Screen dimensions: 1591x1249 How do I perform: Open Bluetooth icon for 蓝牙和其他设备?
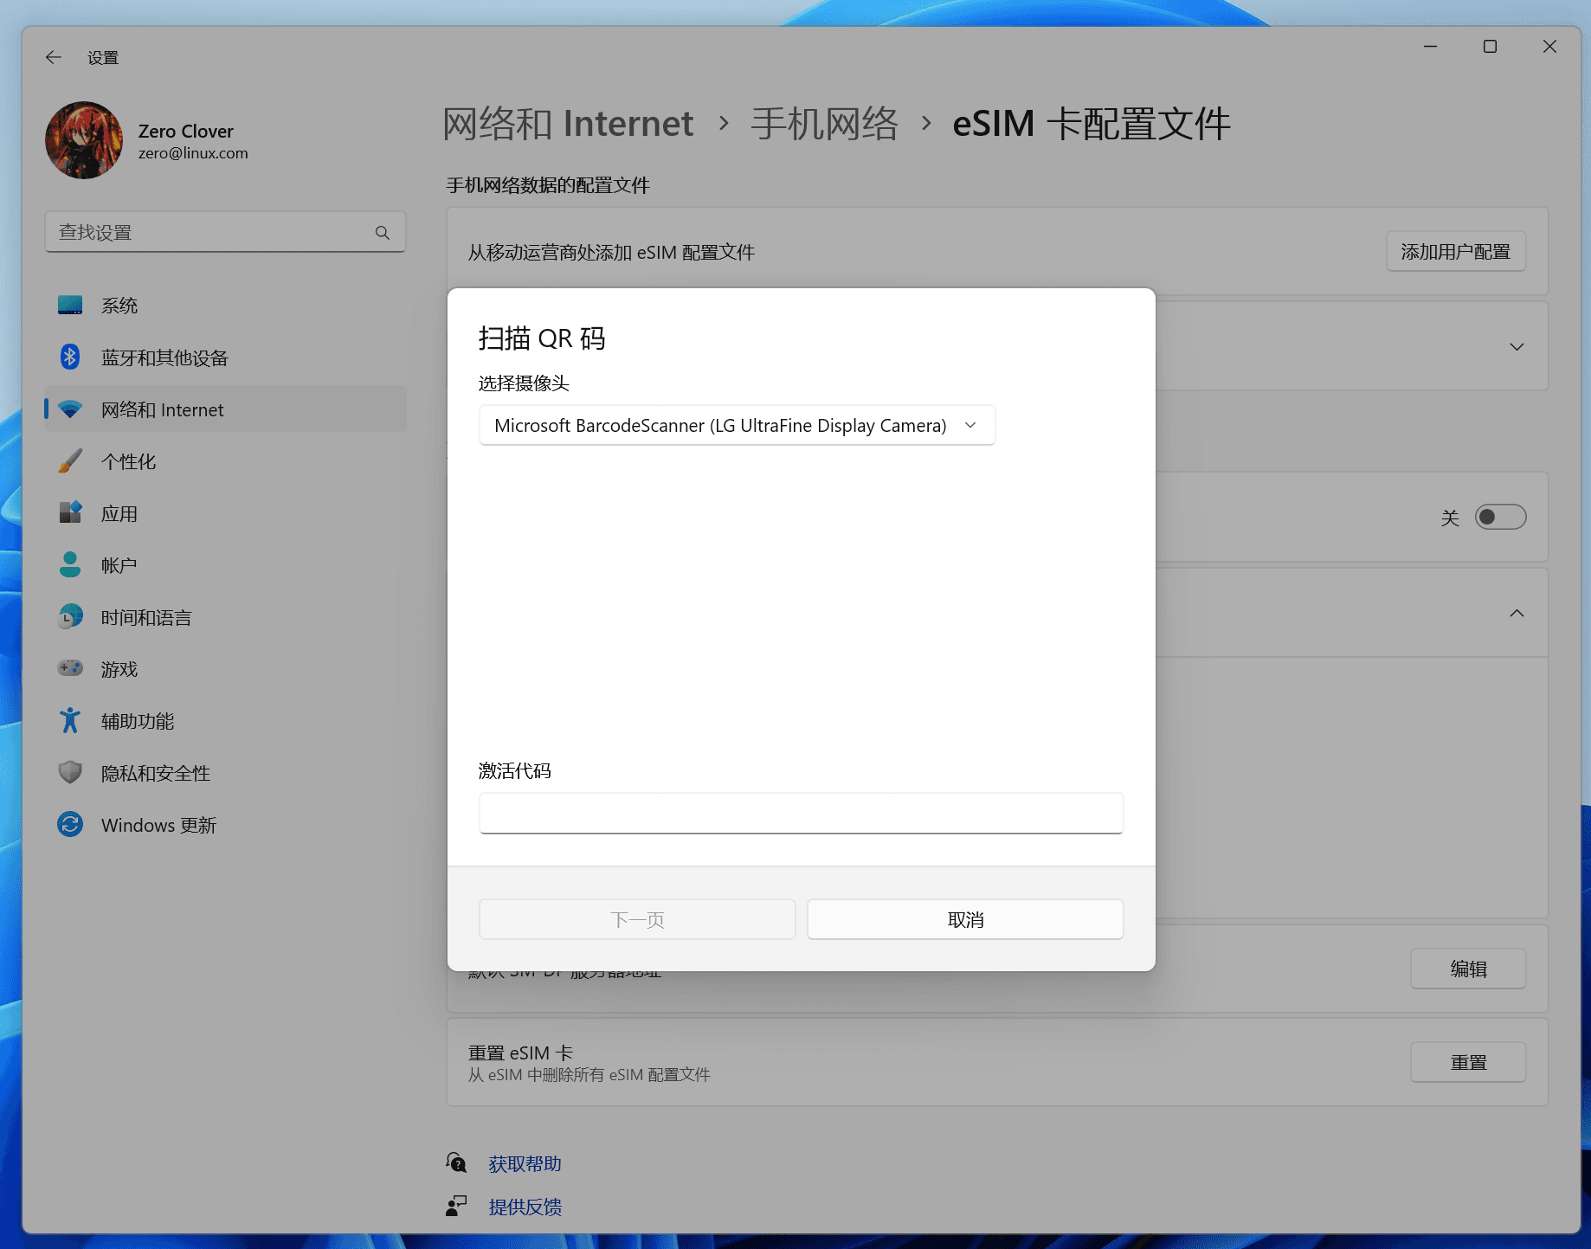point(70,357)
